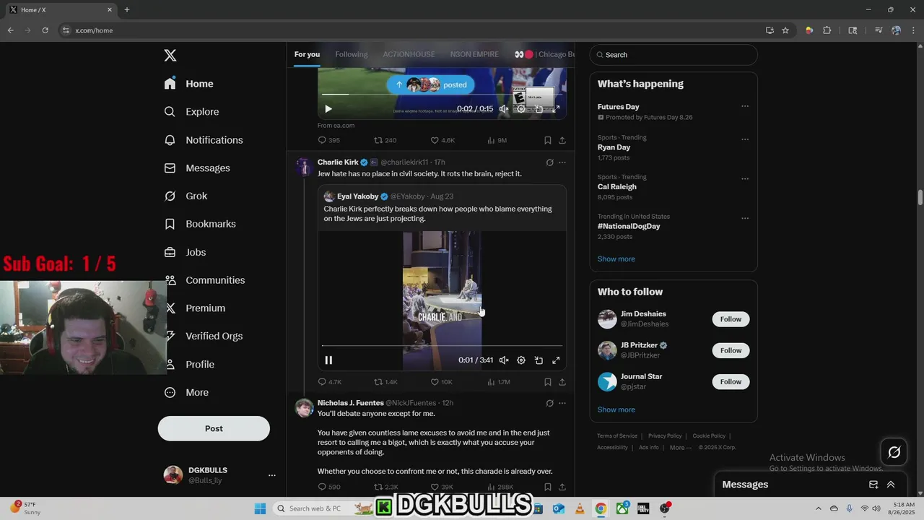Image resolution: width=924 pixels, height=520 pixels.
Task: Open Grok icon on Nicholas Fuentes post
Action: [549, 404]
